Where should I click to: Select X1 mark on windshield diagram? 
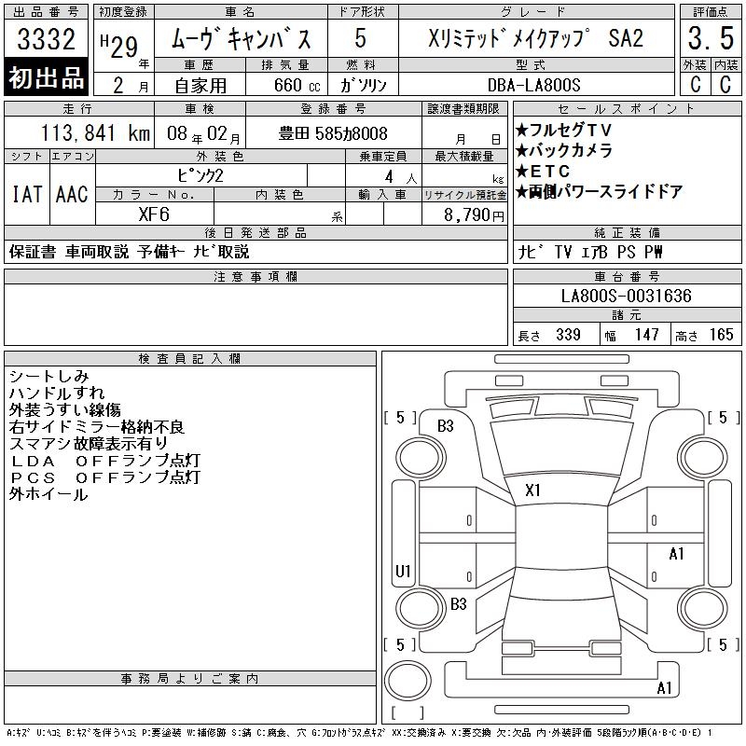(x=532, y=490)
